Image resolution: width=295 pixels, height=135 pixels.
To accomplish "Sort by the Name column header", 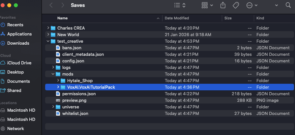I will (x=62, y=18).
